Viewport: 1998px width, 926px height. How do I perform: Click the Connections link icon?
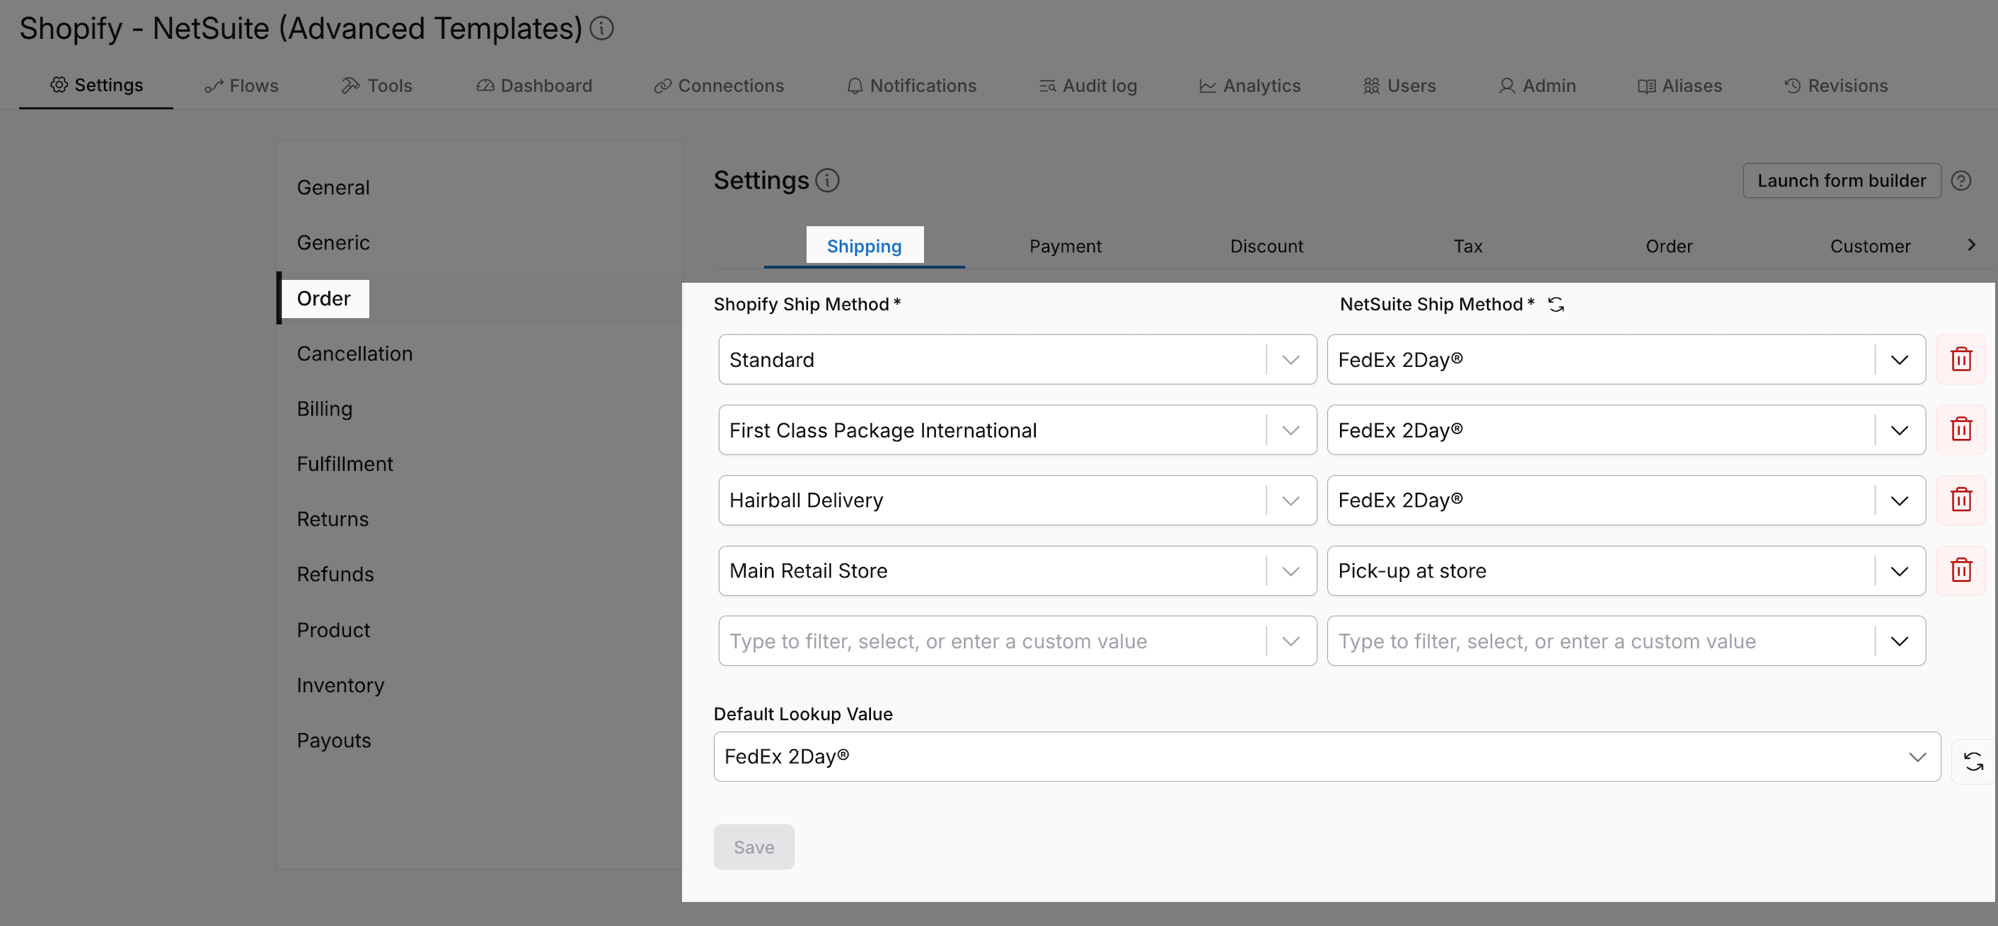pyautogui.click(x=662, y=86)
